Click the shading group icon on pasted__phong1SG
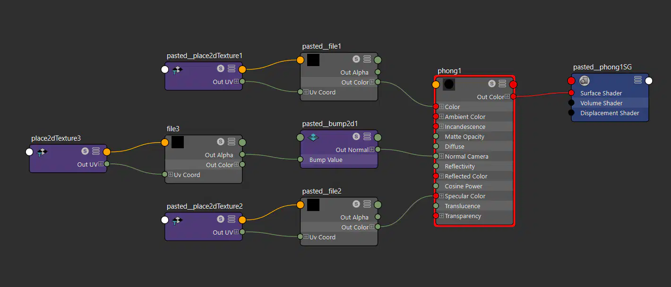Viewport: 671px width, 287px height. pyautogui.click(x=585, y=80)
